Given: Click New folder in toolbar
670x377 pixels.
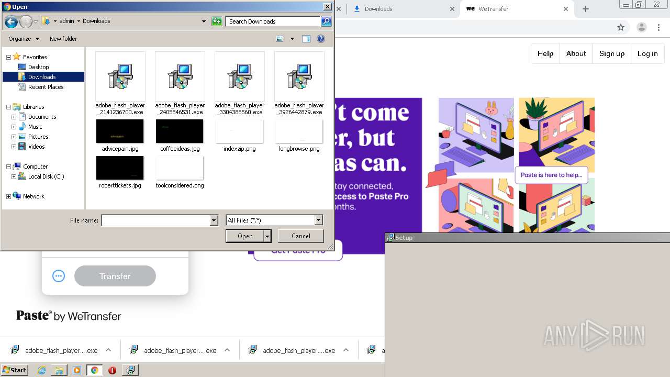Looking at the screenshot, I should click(63, 39).
